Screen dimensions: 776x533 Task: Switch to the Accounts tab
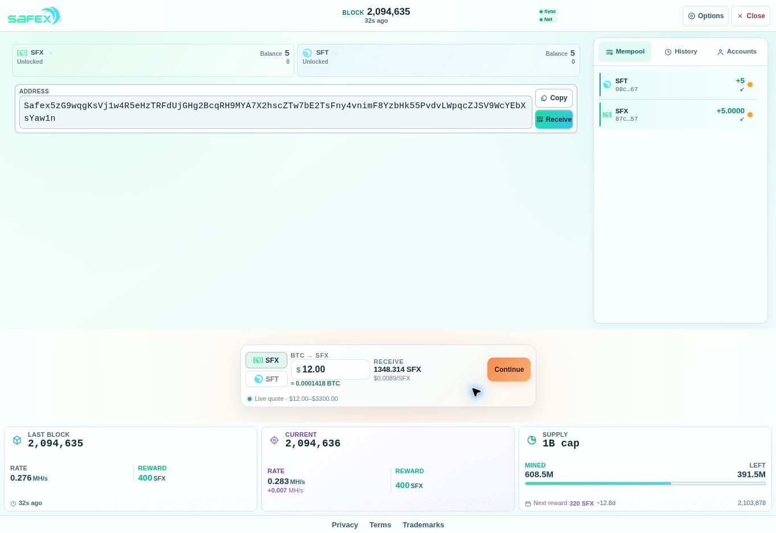coord(737,51)
